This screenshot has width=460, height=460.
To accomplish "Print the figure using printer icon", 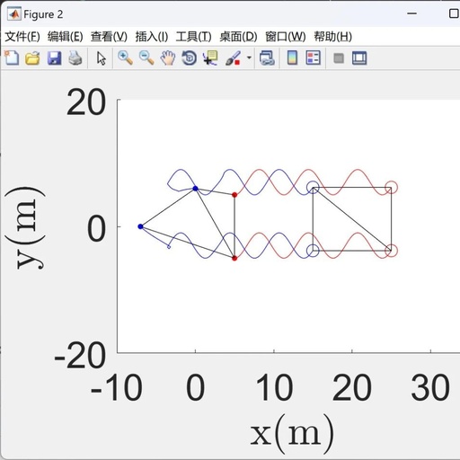I will [x=75, y=57].
